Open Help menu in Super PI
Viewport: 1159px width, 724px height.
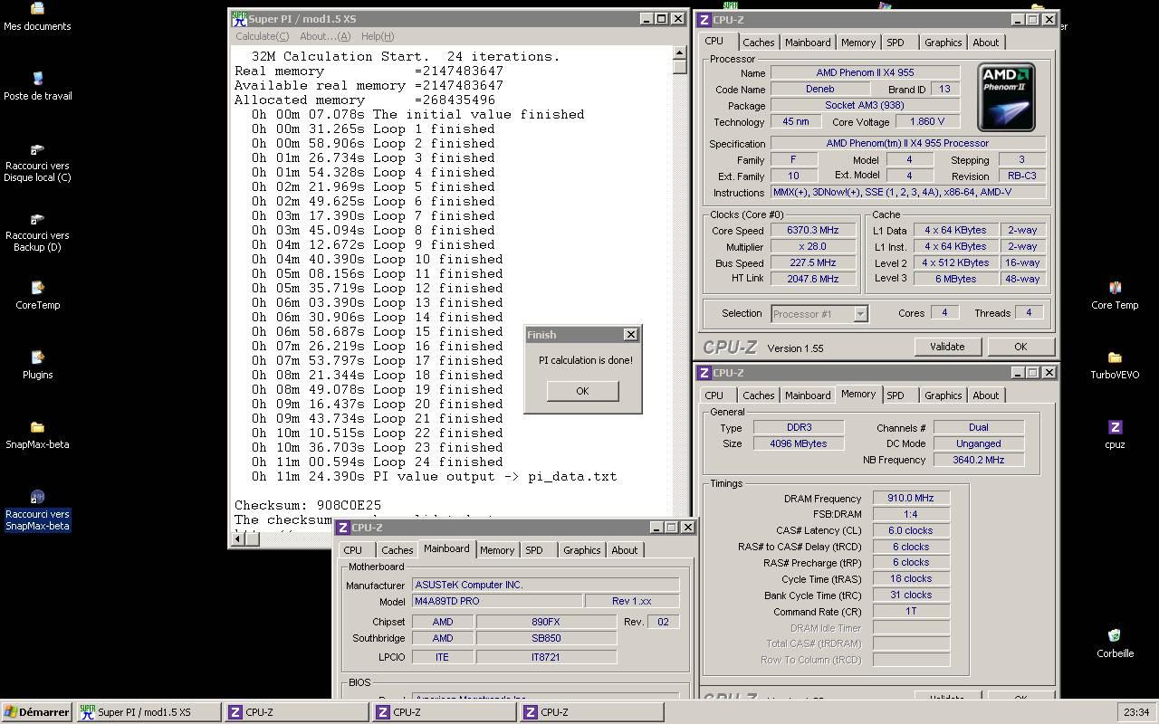377,36
